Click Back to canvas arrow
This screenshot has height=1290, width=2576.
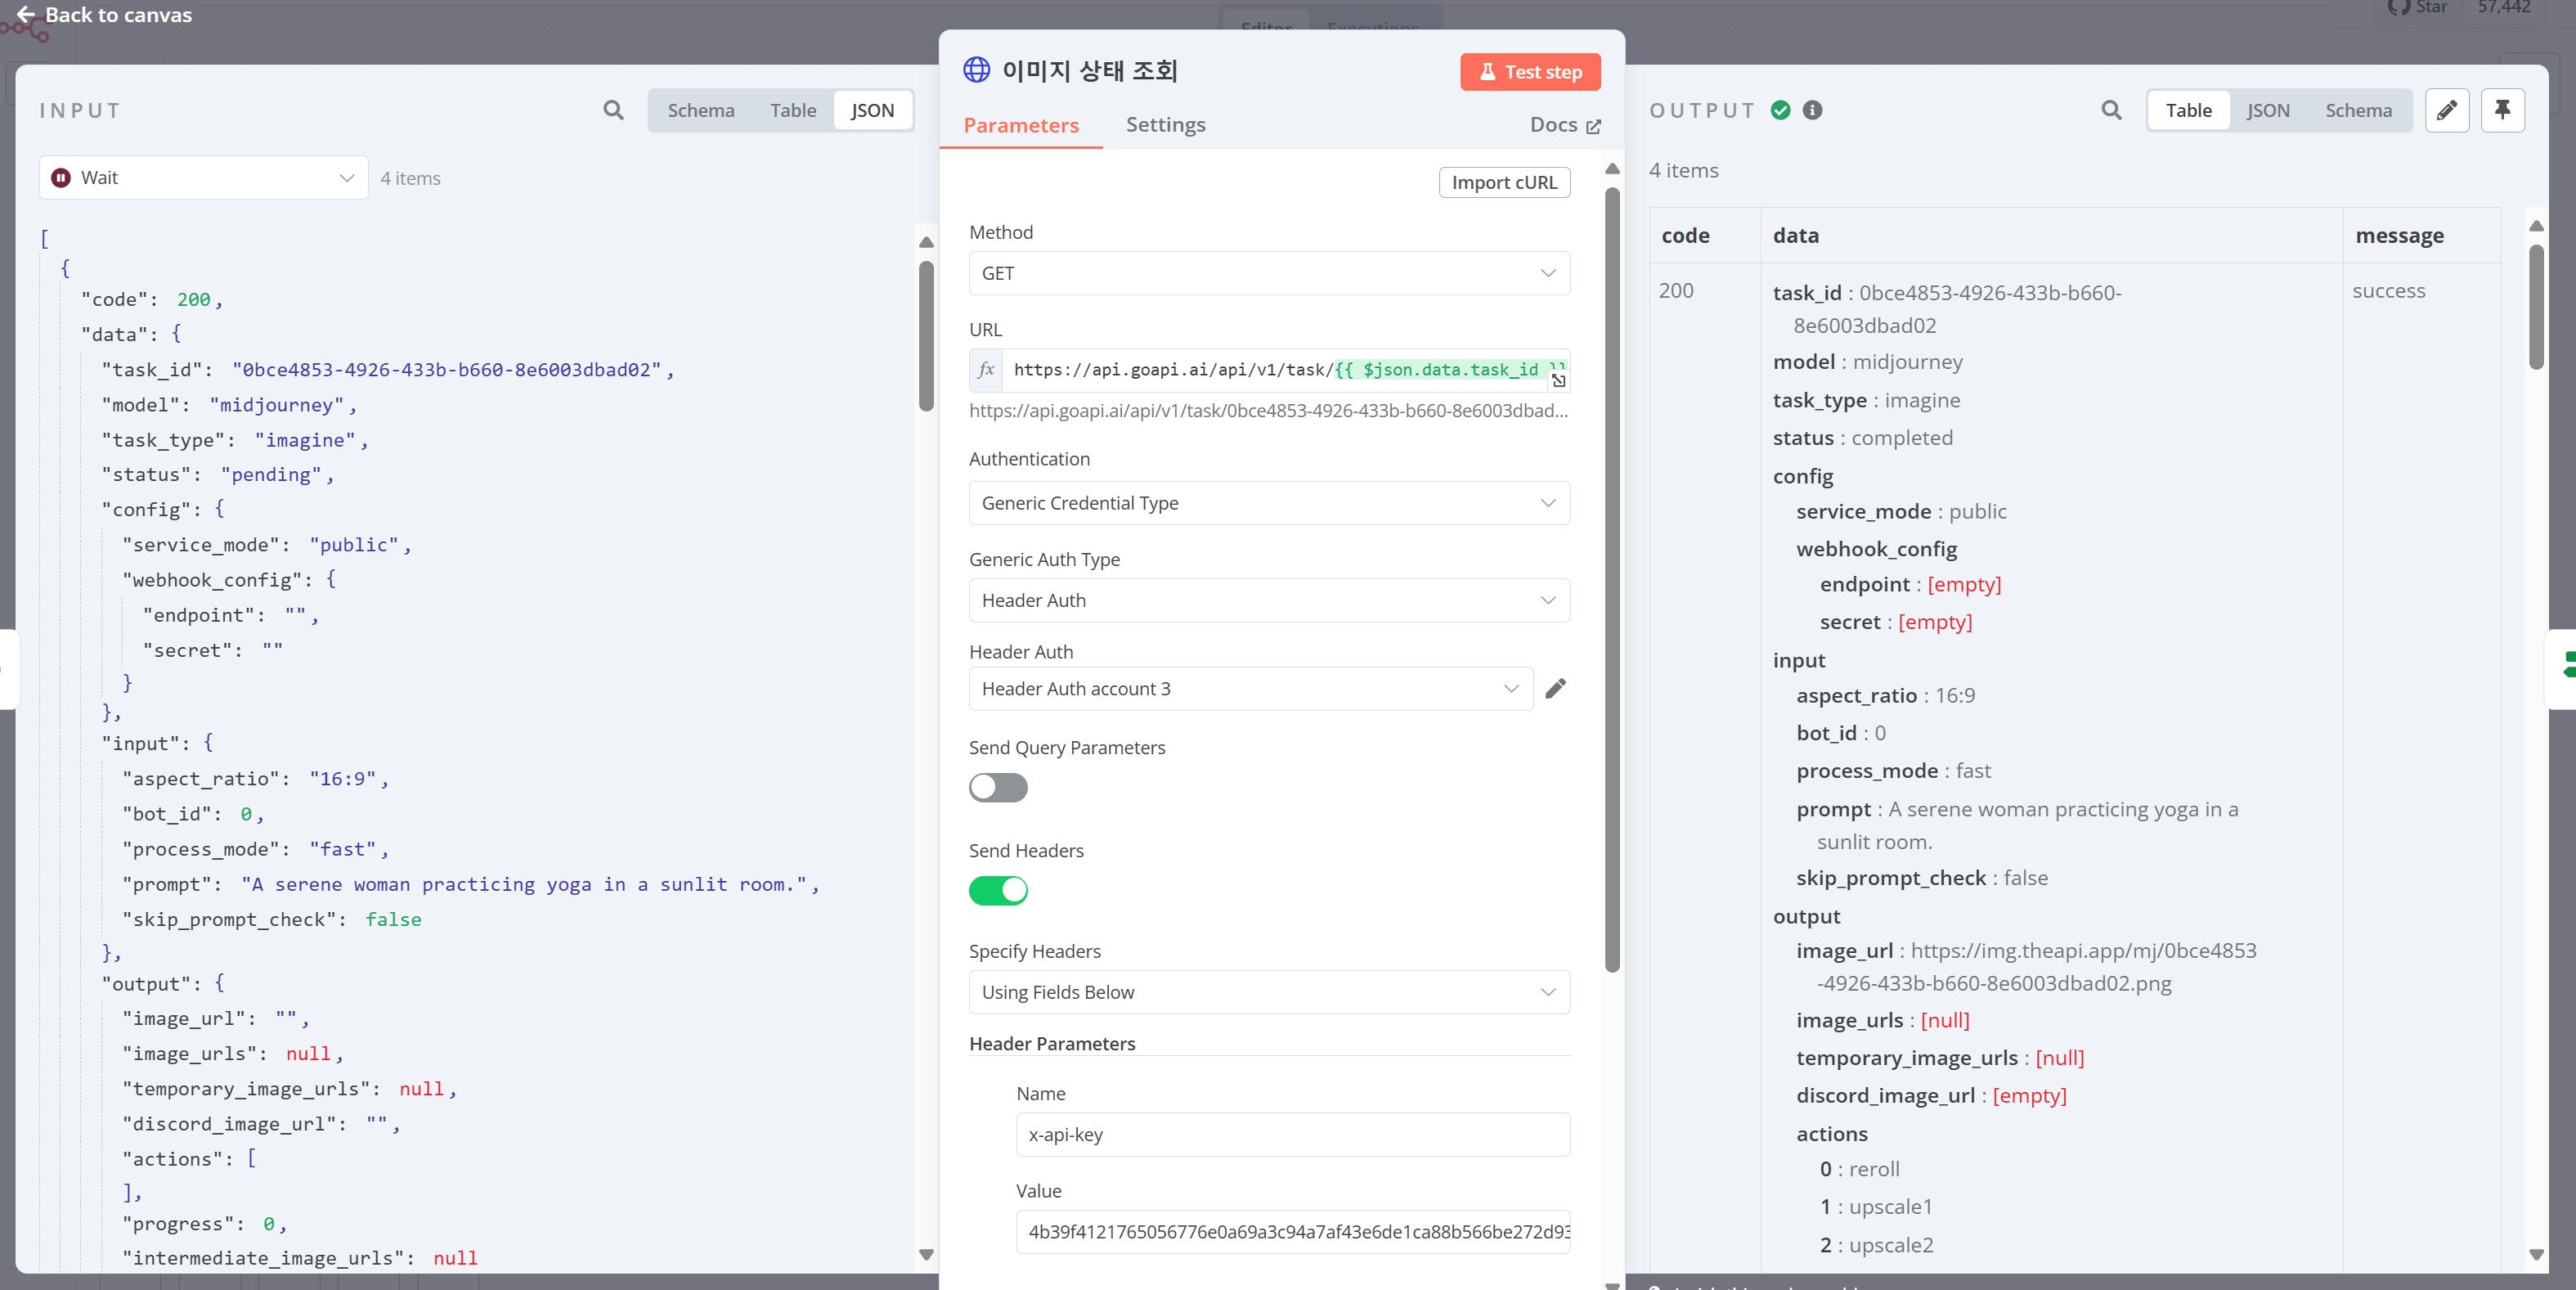coord(27,15)
